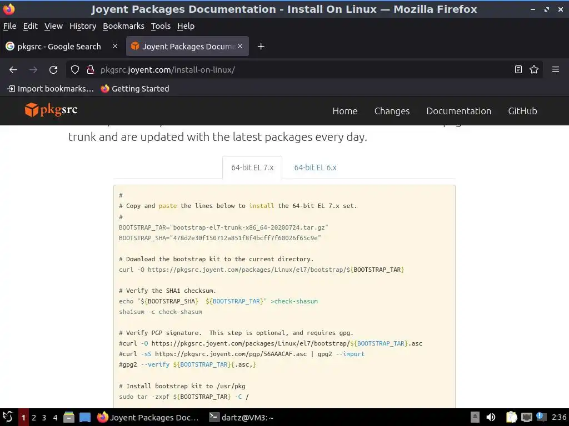
Task: Switch to dartz@VM3 terminal window
Action: click(241, 417)
